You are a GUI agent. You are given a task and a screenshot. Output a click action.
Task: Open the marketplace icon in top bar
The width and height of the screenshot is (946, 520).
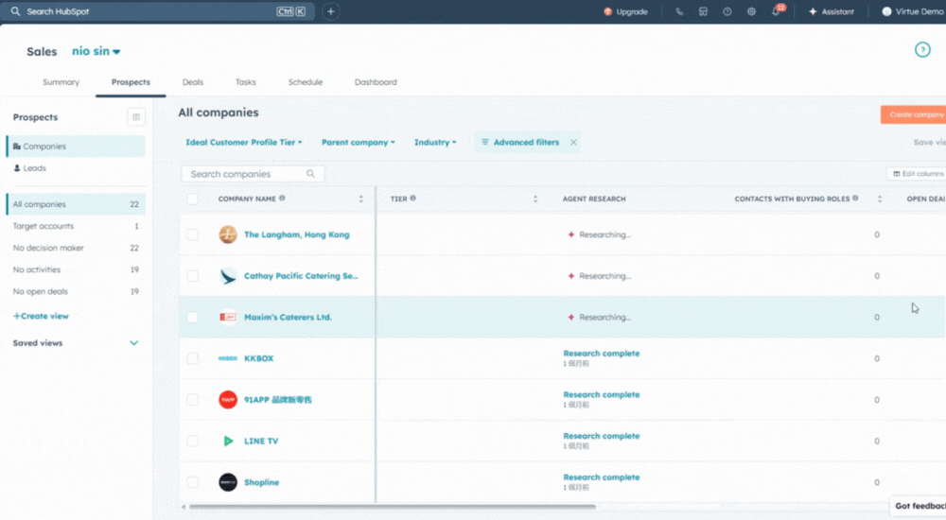703,11
